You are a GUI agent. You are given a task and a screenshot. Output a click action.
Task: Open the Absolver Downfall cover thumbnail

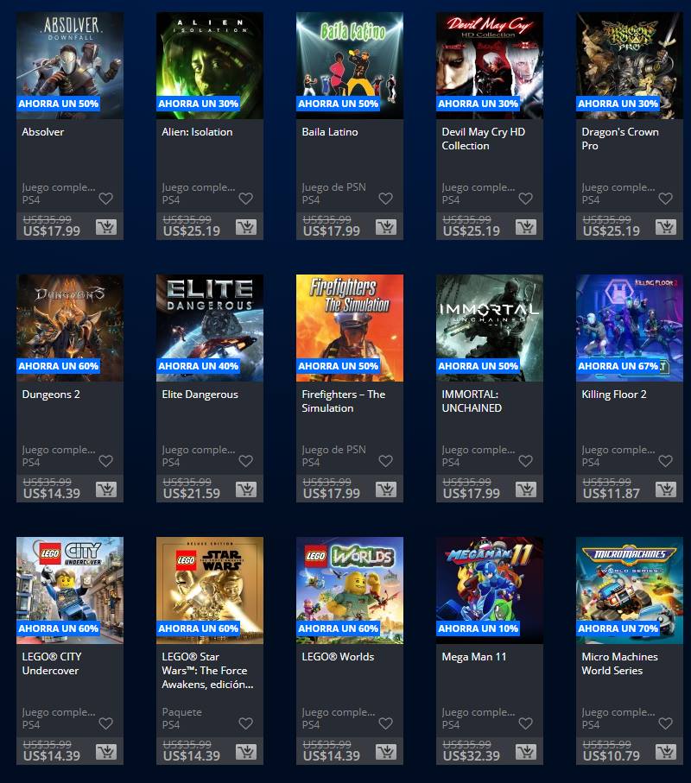[70, 66]
